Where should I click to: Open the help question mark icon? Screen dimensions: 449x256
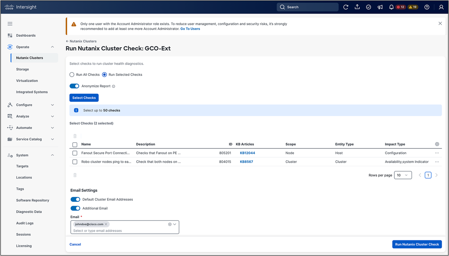[x=427, y=7]
